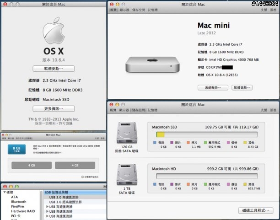Screen dimensions: 280x220
Task: Click the 992.9 MB applications value
Action: [215, 147]
